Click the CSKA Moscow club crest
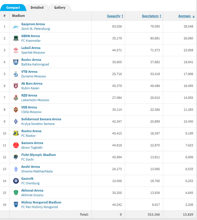This screenshot has height=220, width=197. [x=16, y=110]
